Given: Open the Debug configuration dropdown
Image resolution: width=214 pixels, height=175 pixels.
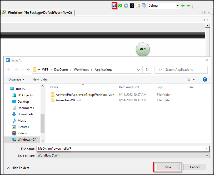Looking at the screenshot, I should pos(178,5).
